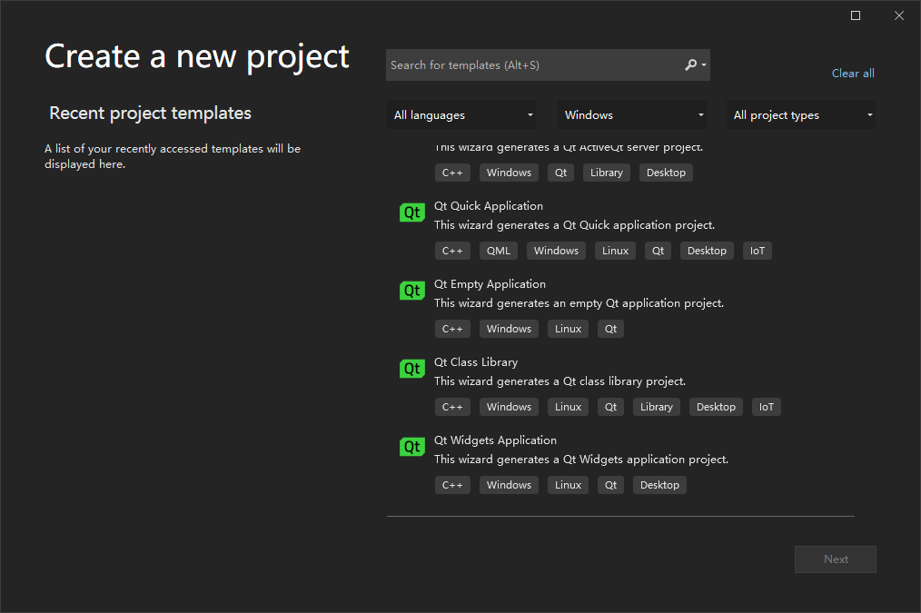Click the empty Qt application project description
This screenshot has height=613, width=921.
(579, 303)
